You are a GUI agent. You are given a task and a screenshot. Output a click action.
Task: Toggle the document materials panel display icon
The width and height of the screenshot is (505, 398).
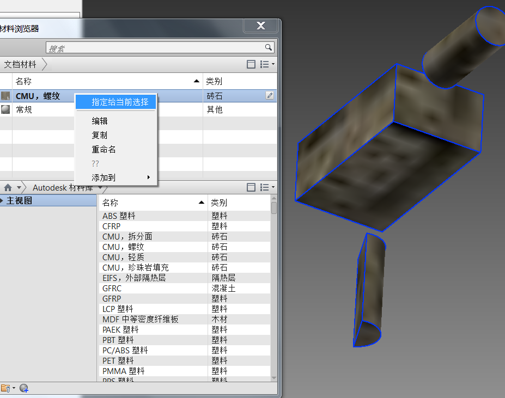(251, 64)
